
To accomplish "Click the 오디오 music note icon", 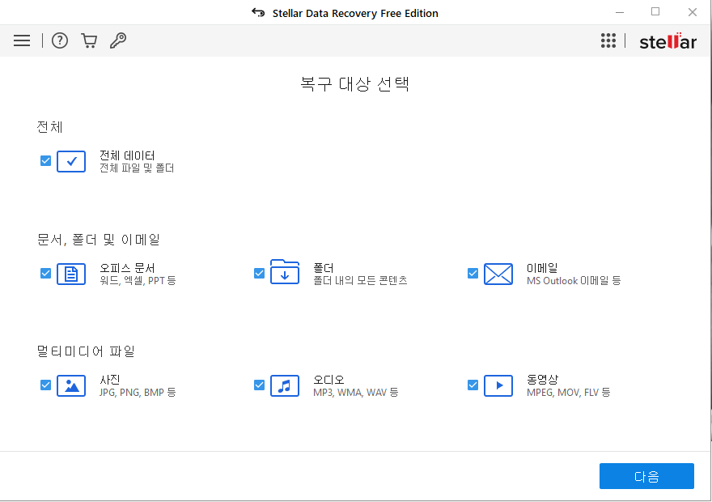I will pyautogui.click(x=285, y=385).
